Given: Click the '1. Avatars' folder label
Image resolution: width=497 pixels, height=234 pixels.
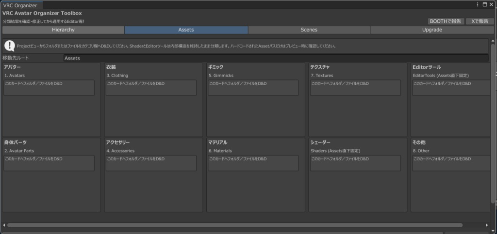Looking at the screenshot, I should coord(15,76).
